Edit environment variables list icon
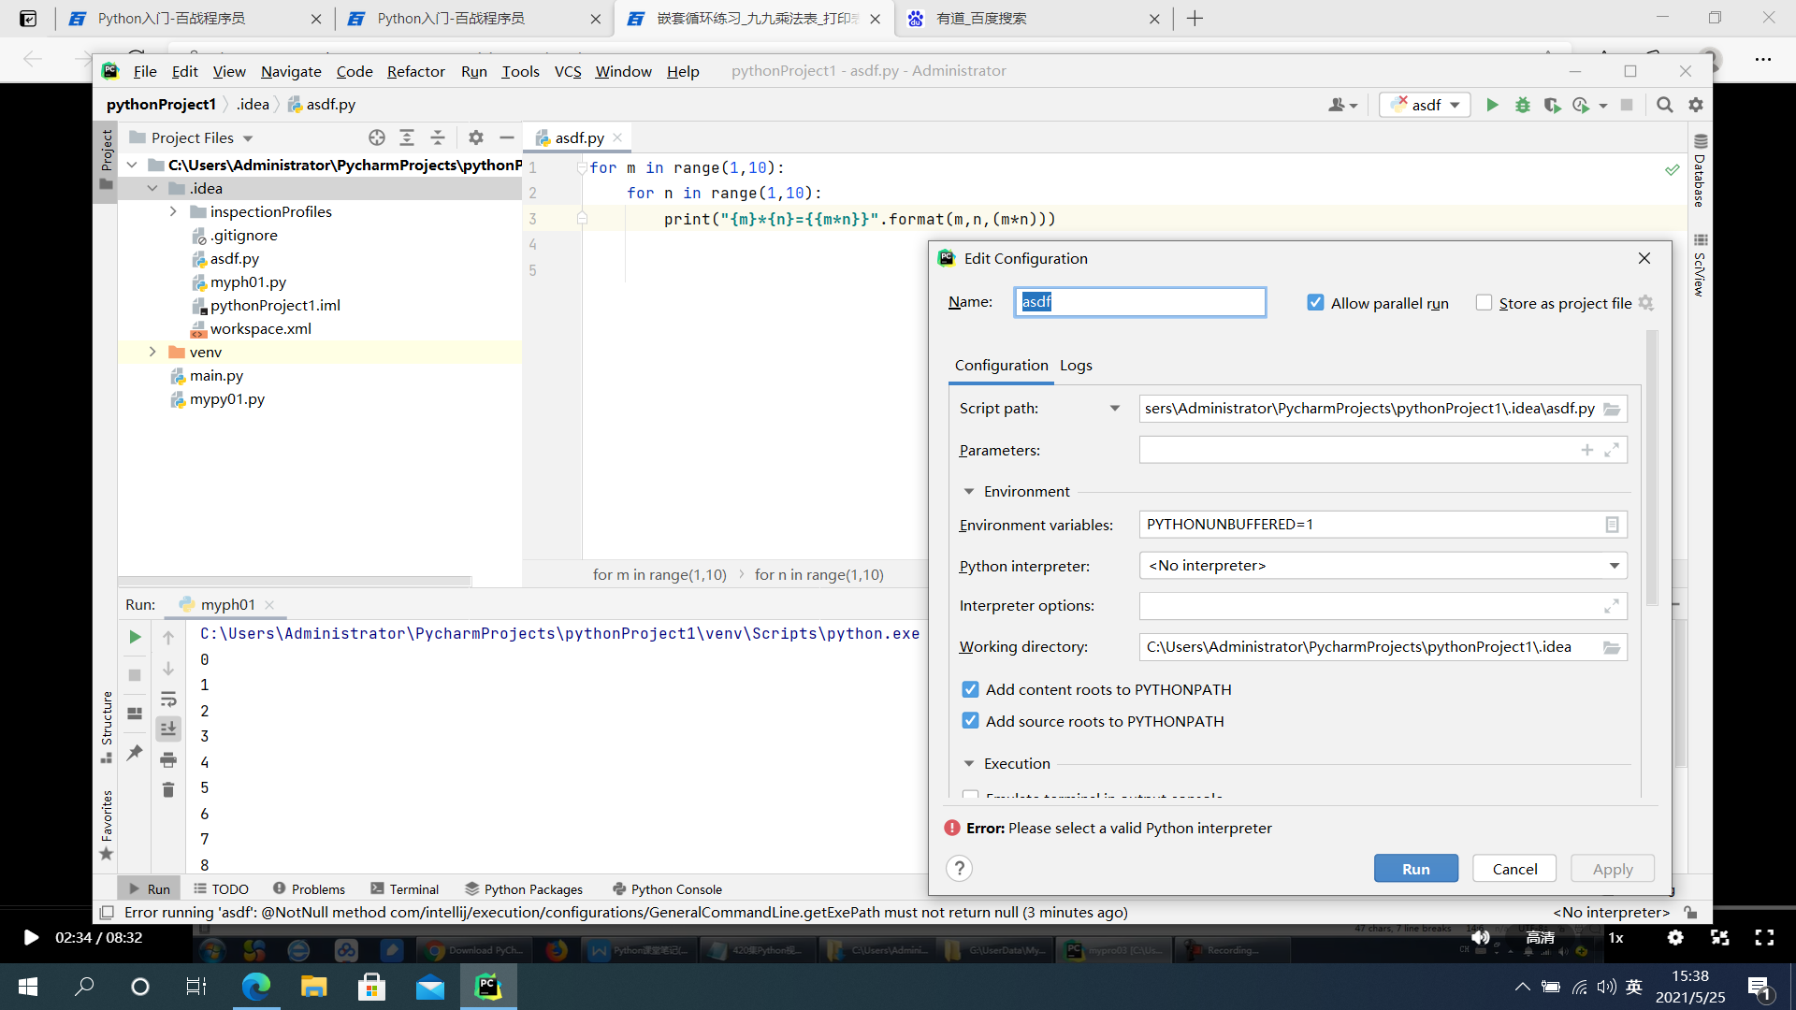 pos(1612,525)
